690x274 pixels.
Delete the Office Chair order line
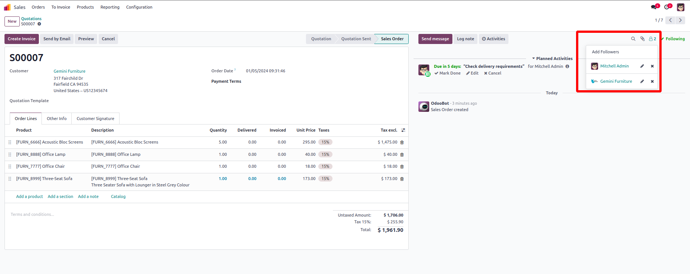pyautogui.click(x=402, y=167)
